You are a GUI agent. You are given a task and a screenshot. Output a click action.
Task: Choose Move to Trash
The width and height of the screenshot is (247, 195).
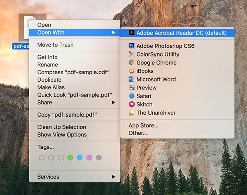coord(75,45)
